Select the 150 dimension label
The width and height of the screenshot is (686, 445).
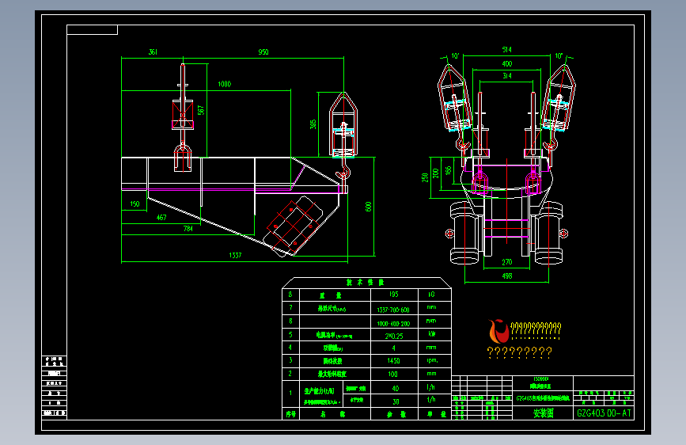click(x=135, y=204)
